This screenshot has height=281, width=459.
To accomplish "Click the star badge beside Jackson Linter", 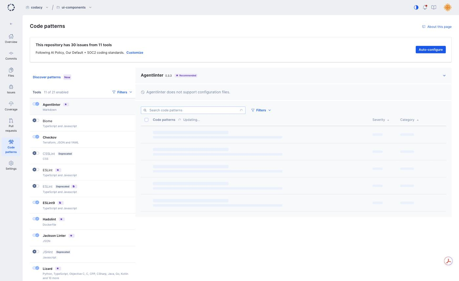I will pyautogui.click(x=71, y=235).
